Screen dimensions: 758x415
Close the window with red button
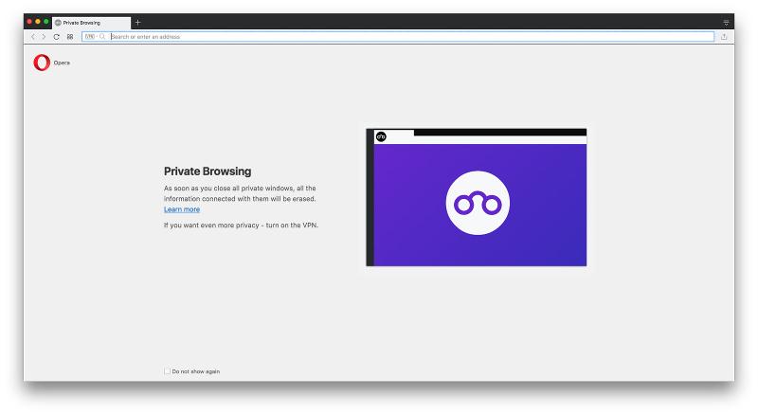29,22
